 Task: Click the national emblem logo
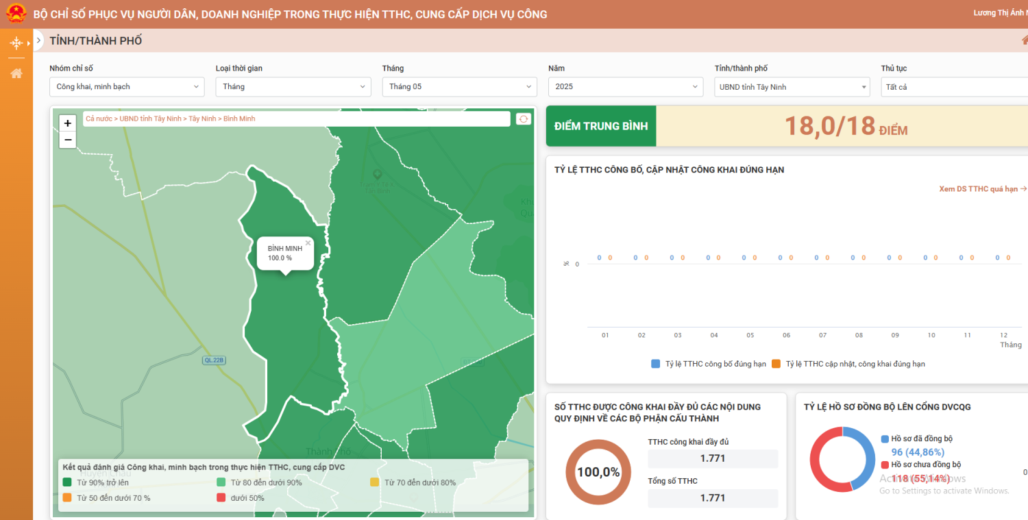16,14
